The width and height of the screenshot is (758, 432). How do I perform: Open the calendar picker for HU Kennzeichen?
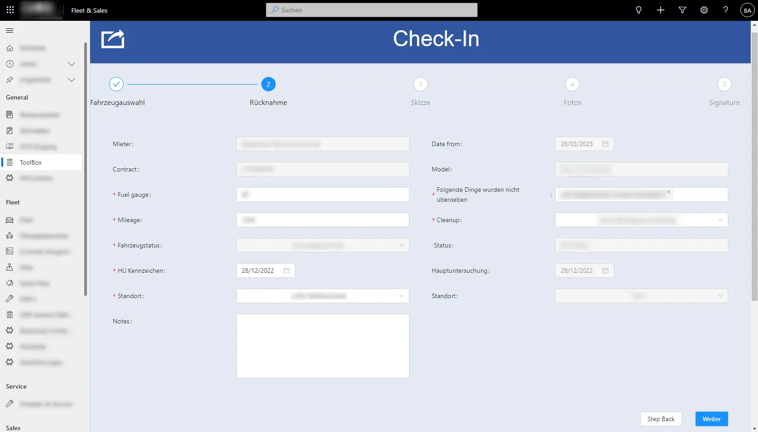[x=286, y=271]
